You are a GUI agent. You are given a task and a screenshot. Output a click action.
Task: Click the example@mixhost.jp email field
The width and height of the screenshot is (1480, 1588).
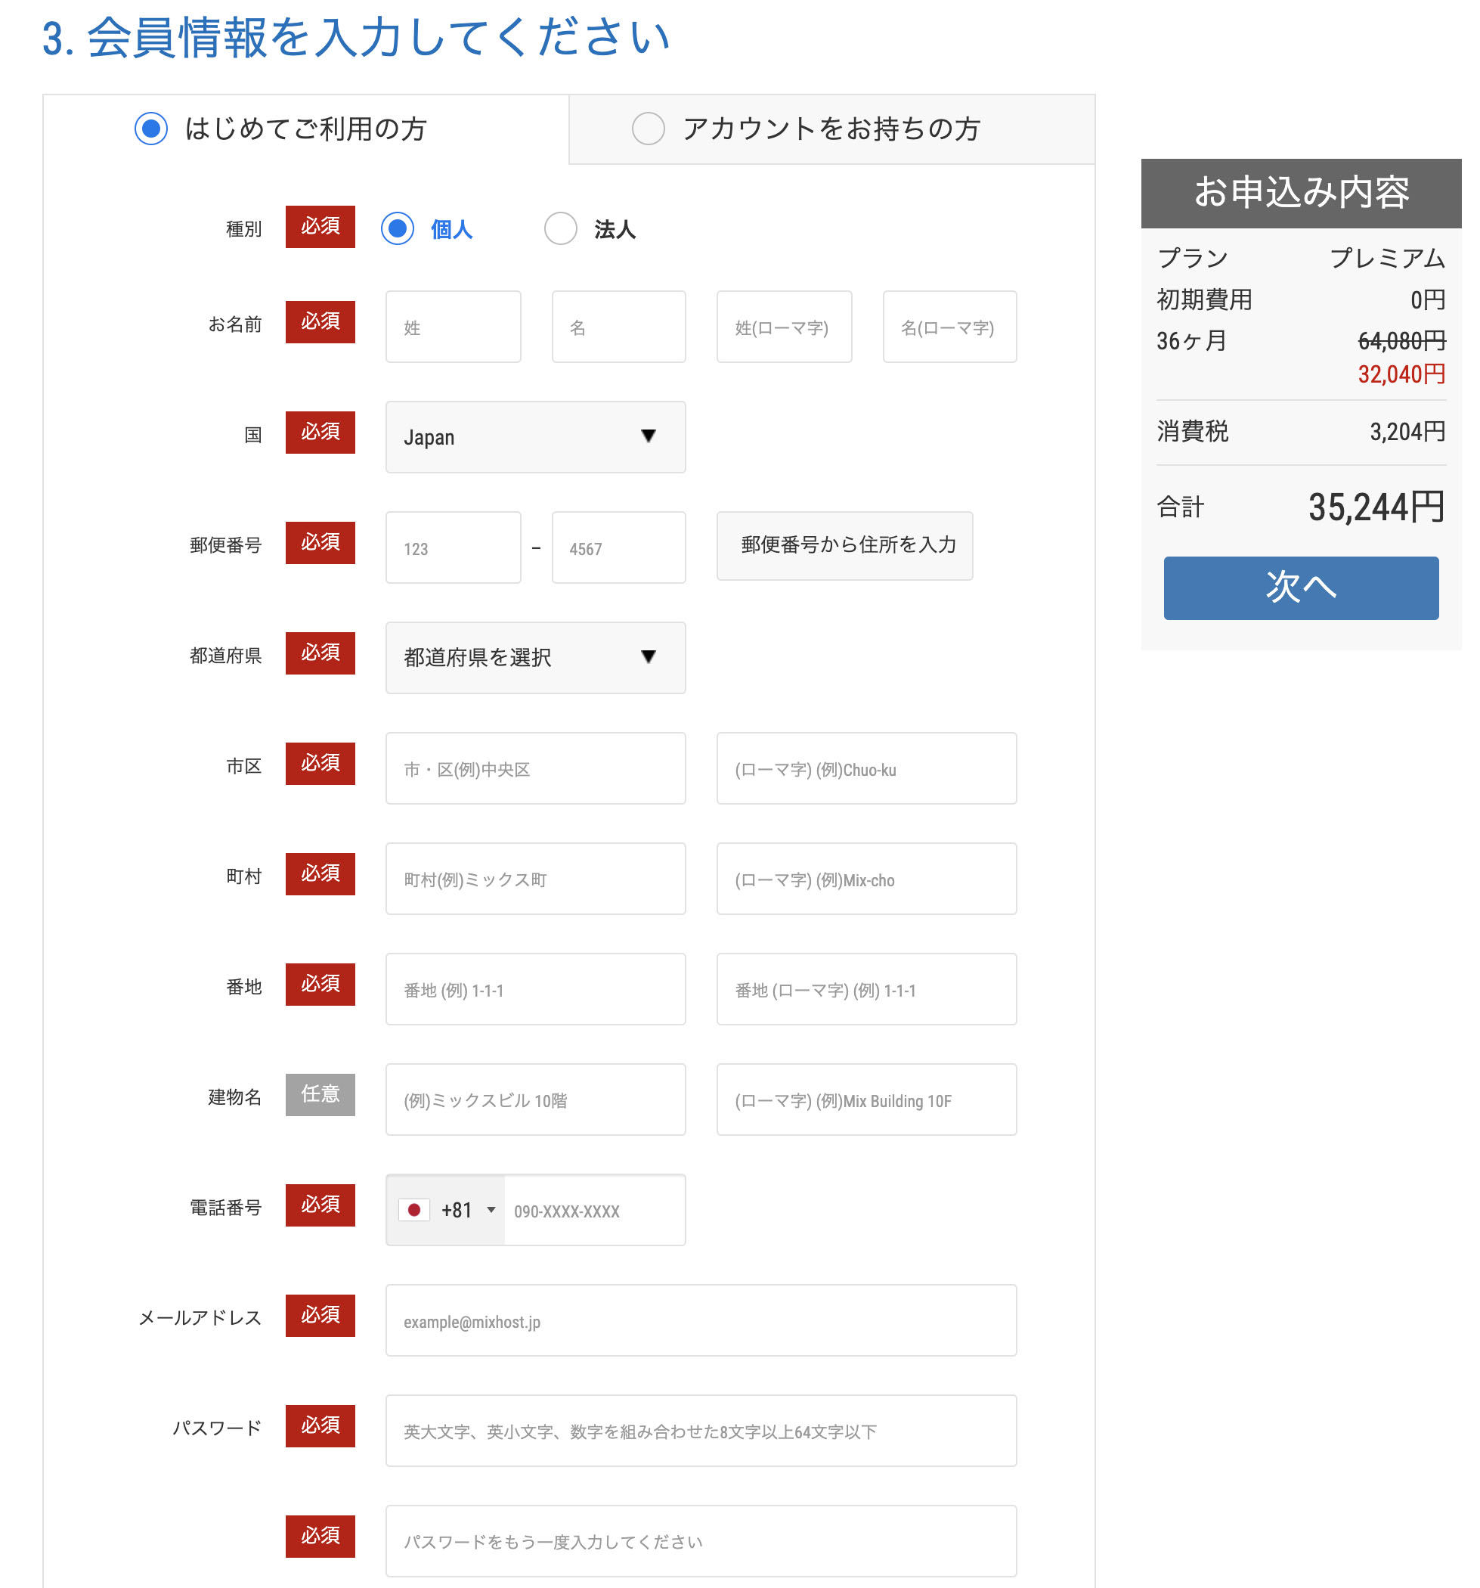pyautogui.click(x=700, y=1320)
